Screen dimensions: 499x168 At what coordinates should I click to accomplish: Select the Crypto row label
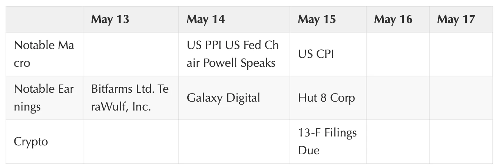point(31,142)
